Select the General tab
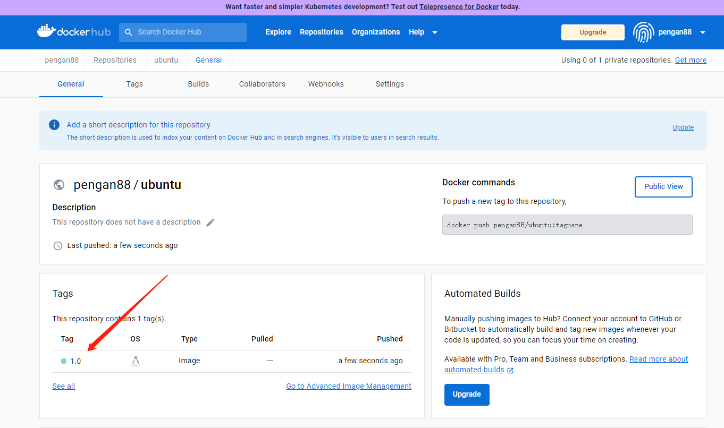The height and width of the screenshot is (428, 724). tap(71, 84)
